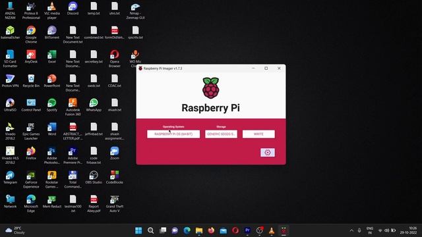The width and height of the screenshot is (422, 237).
Task: Click the WRITE button
Action: point(258,134)
